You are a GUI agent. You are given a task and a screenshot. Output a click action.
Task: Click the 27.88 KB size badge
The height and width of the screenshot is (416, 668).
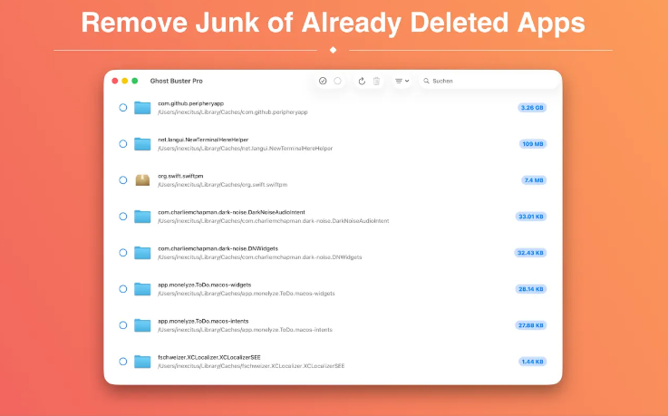[x=531, y=325]
